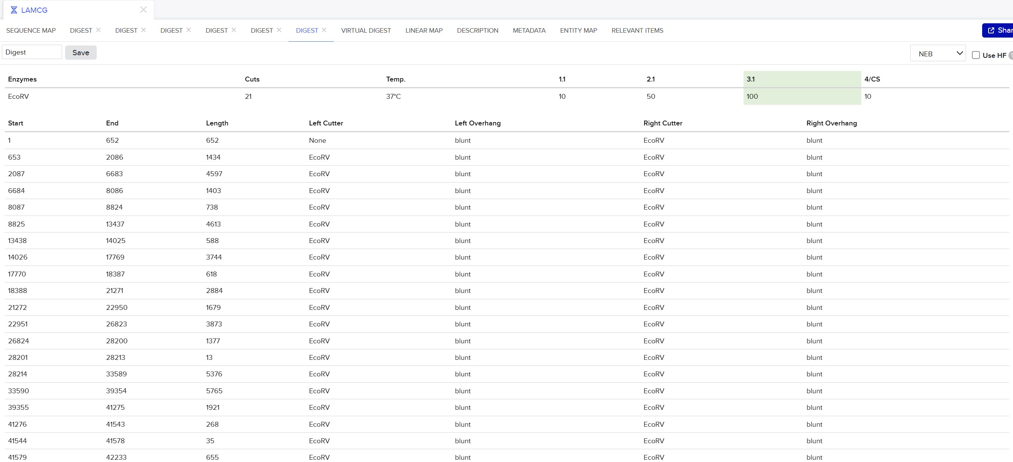Close the first DIGEST tab
The image size is (1013, 462).
(x=98, y=30)
